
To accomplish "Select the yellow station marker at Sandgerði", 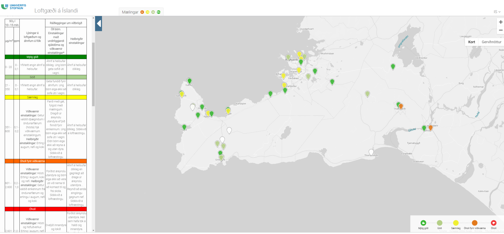I will click(x=182, y=94).
